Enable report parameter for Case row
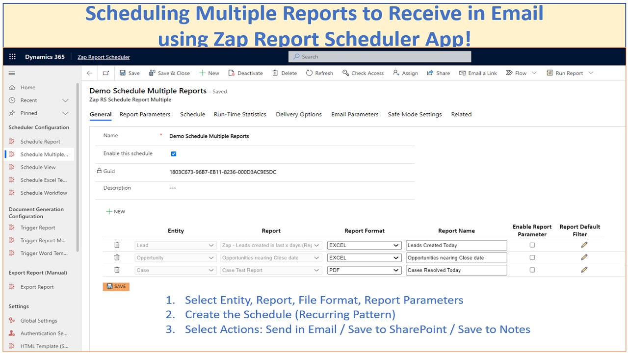This screenshot has width=628, height=353. point(532,270)
